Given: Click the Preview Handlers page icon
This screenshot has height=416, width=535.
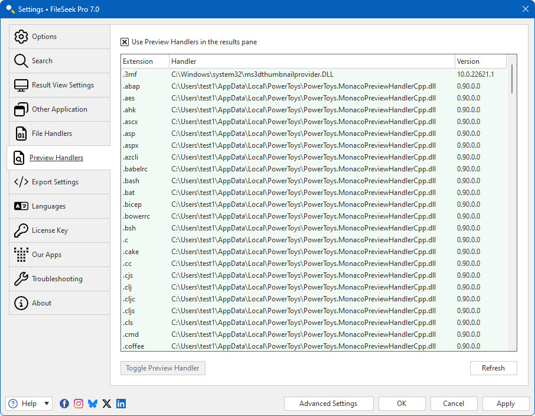Looking at the screenshot, I should coord(19,158).
